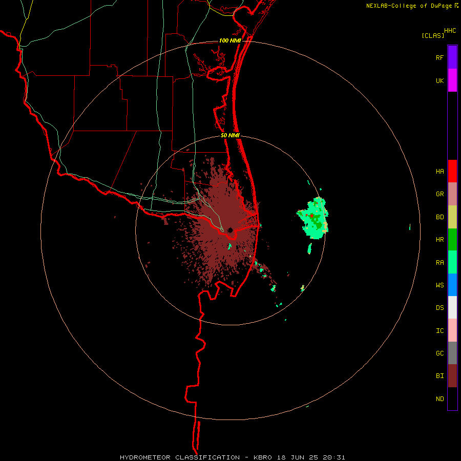The image size is (461, 461).
Task: Click the "BI" legend label
Action: point(439,376)
